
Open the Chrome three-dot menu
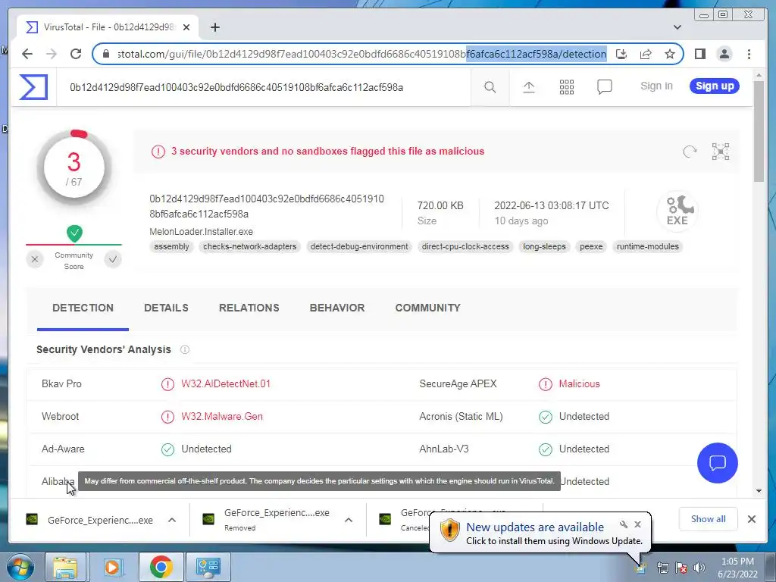point(749,54)
